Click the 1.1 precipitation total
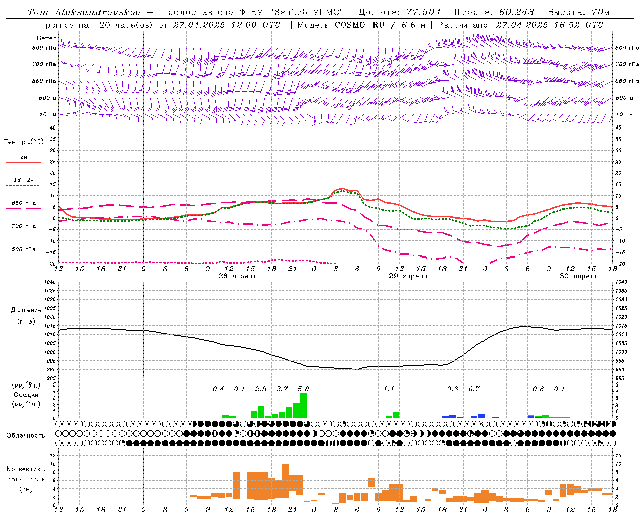This screenshot has height=514, width=642. coord(389,389)
